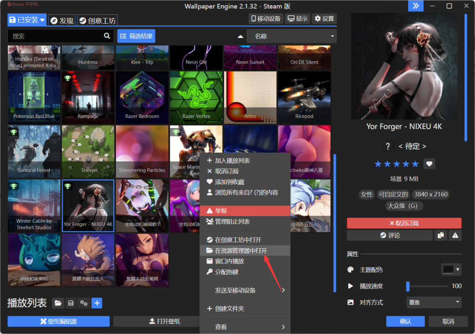Open the playlist folder icon
The image size is (475, 334).
58,303
